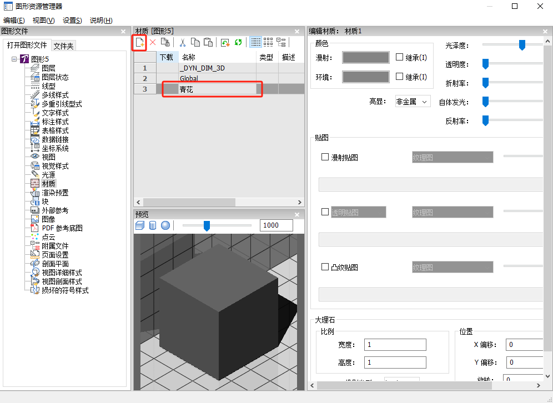Click the scissors cut icon
This screenshot has height=403, width=553.
[x=182, y=43]
